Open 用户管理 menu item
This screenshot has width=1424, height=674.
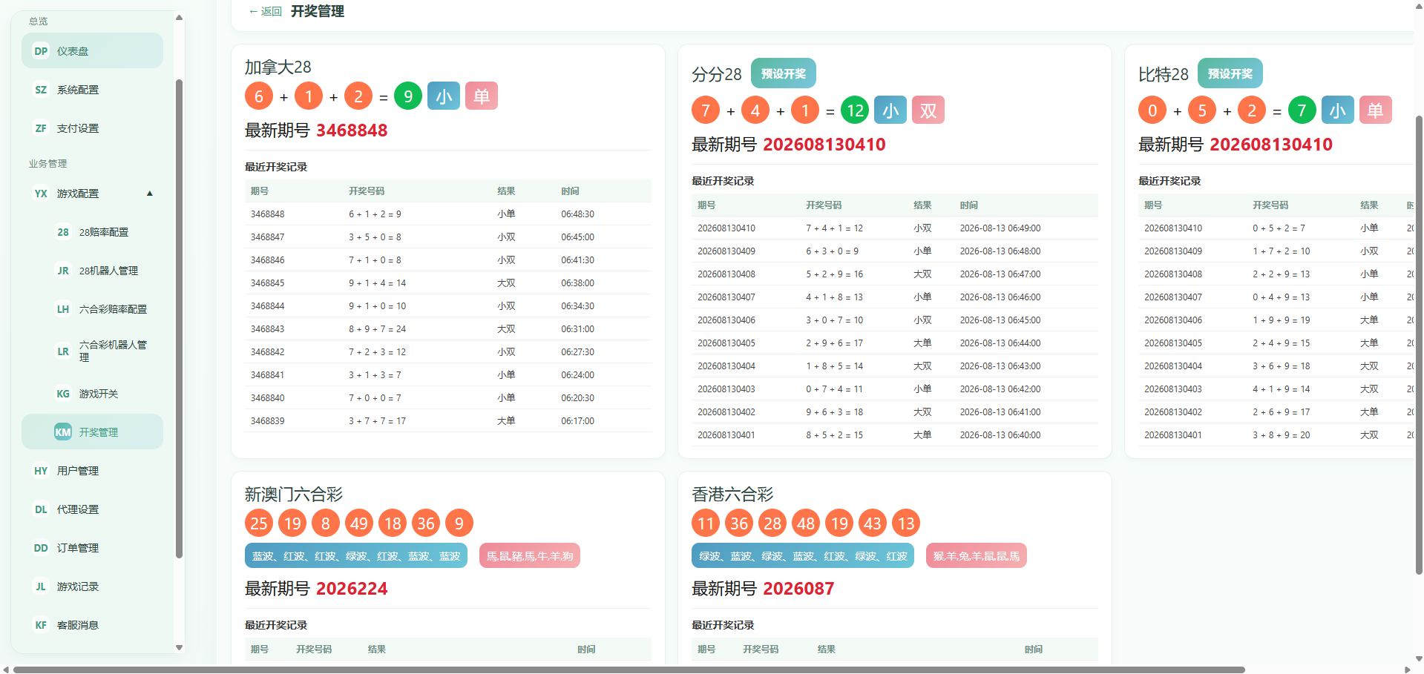point(92,471)
